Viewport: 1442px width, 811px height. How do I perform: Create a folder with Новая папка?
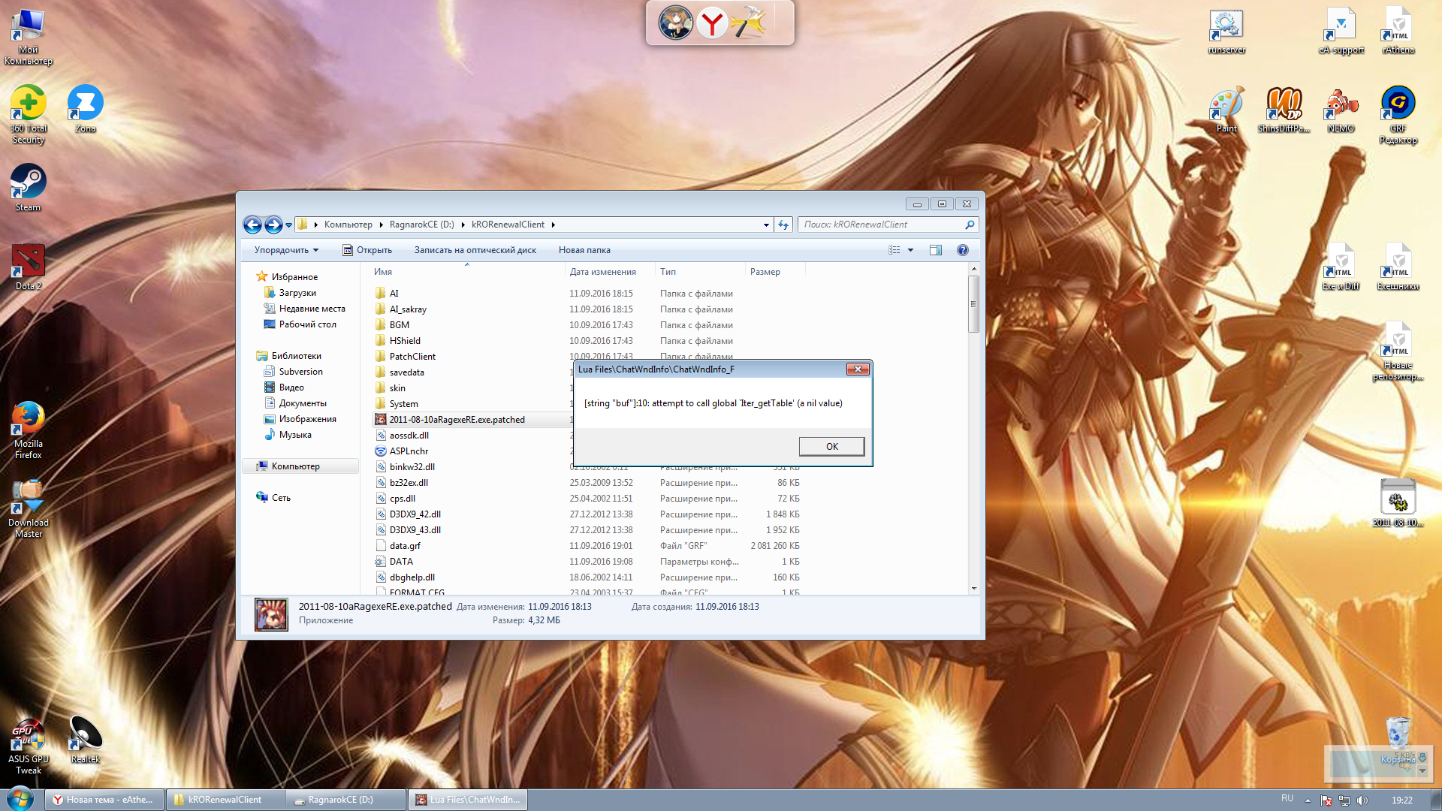click(x=584, y=250)
